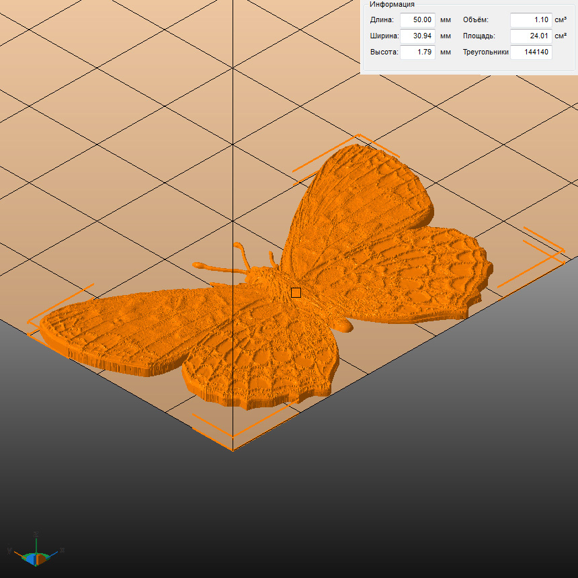Click the Площадь value field
The width and height of the screenshot is (578, 578).
tap(531, 36)
